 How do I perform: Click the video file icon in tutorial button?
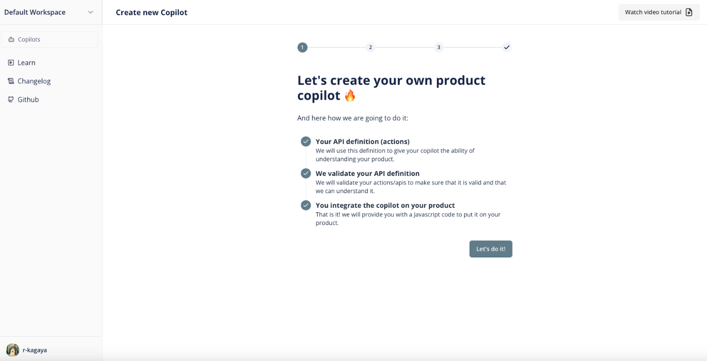pos(689,12)
